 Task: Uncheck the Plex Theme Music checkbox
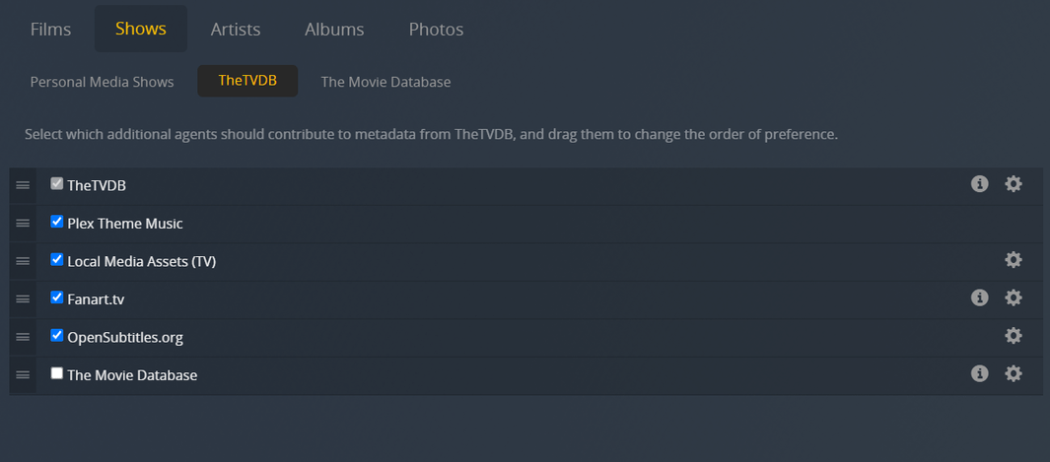(x=57, y=223)
